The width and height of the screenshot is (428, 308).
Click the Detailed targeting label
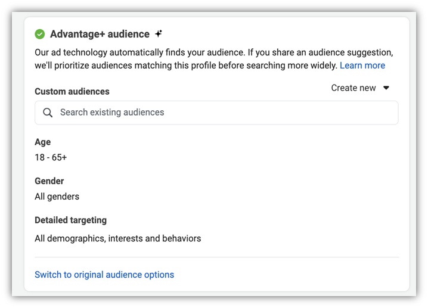click(x=71, y=220)
